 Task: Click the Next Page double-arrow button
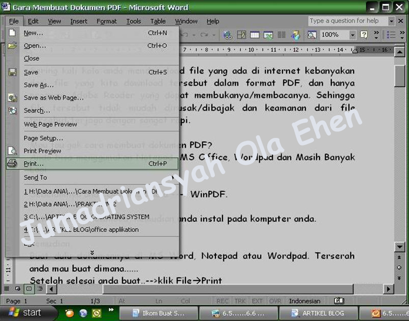pyautogui.click(x=399, y=278)
